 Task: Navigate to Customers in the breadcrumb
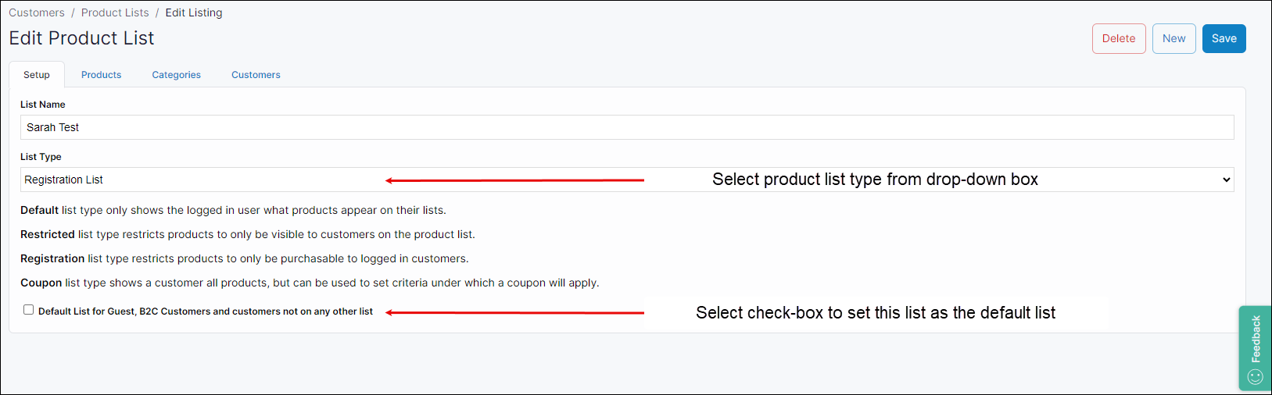coord(37,12)
